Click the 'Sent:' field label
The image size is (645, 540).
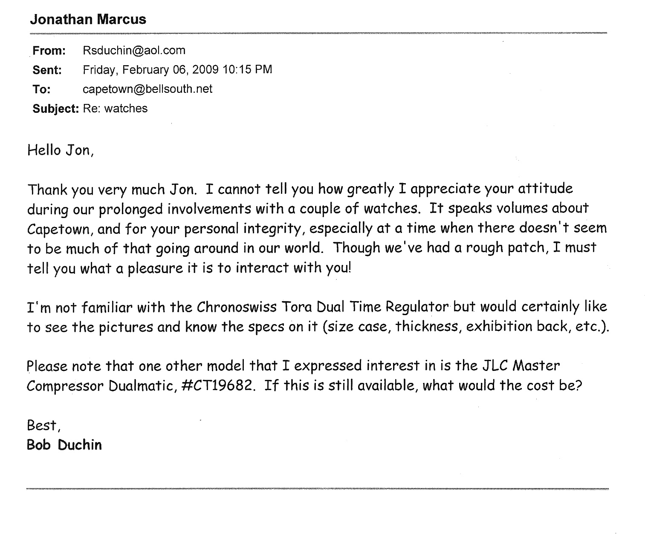coord(47,70)
